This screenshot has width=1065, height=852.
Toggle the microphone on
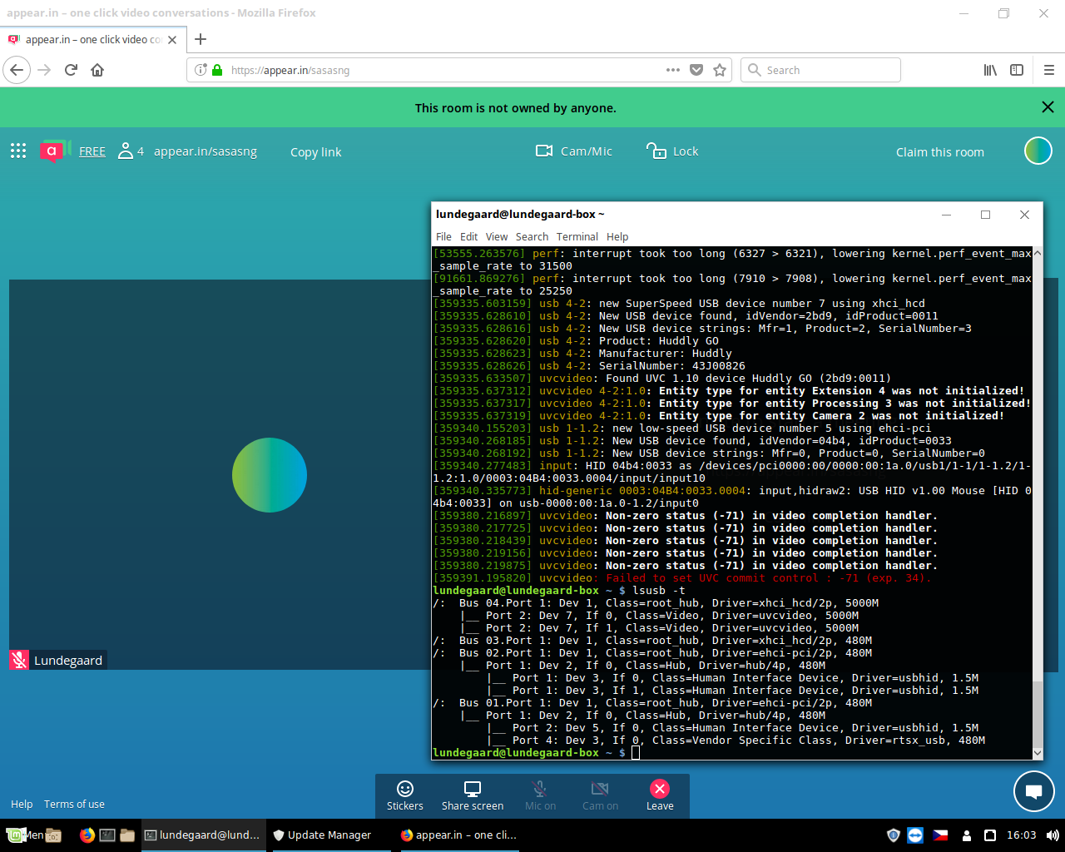click(x=540, y=796)
